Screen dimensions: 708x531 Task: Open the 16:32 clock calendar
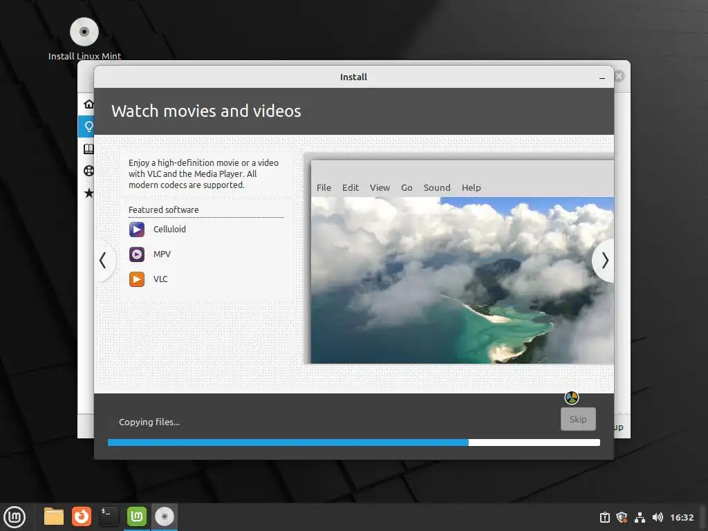click(682, 517)
